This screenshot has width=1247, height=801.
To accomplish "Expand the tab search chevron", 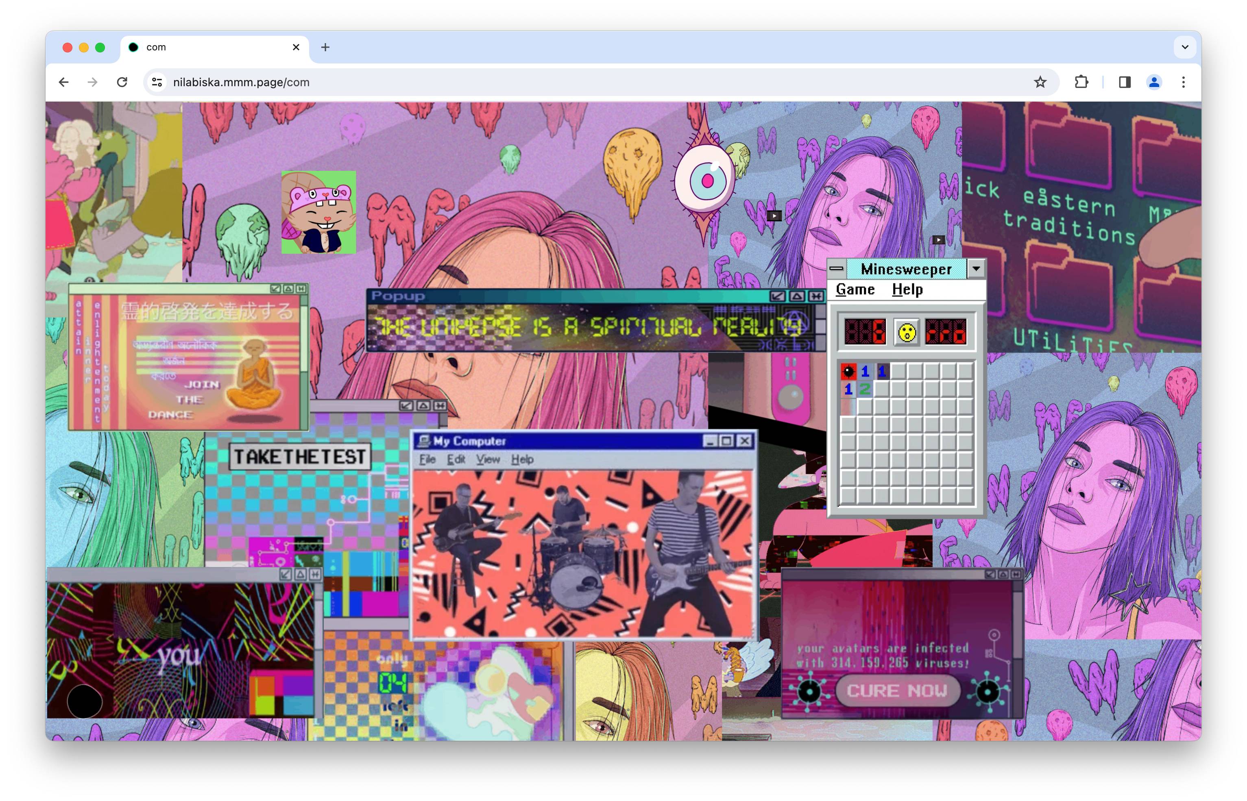I will pyautogui.click(x=1185, y=47).
